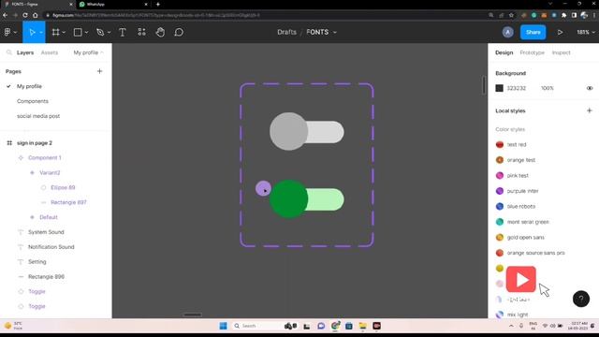Select the My profile page
This screenshot has width=599, height=337.
pyautogui.click(x=29, y=86)
